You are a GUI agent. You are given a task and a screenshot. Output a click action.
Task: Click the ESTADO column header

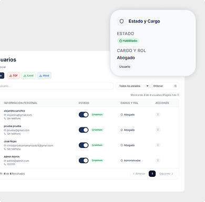84,103
